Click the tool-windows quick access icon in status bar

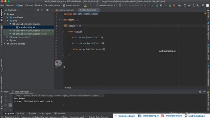click(x=2, y=117)
